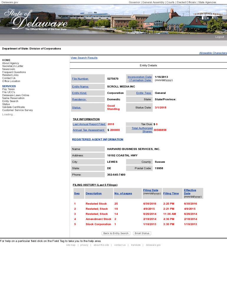Viewport: 227px width, 302px height.
Task: Open the Allowable Characters link
Action: 213,53
